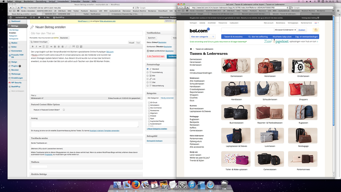Open the Rugtassen category thumbnail
341x192 pixels.
(x=303, y=112)
